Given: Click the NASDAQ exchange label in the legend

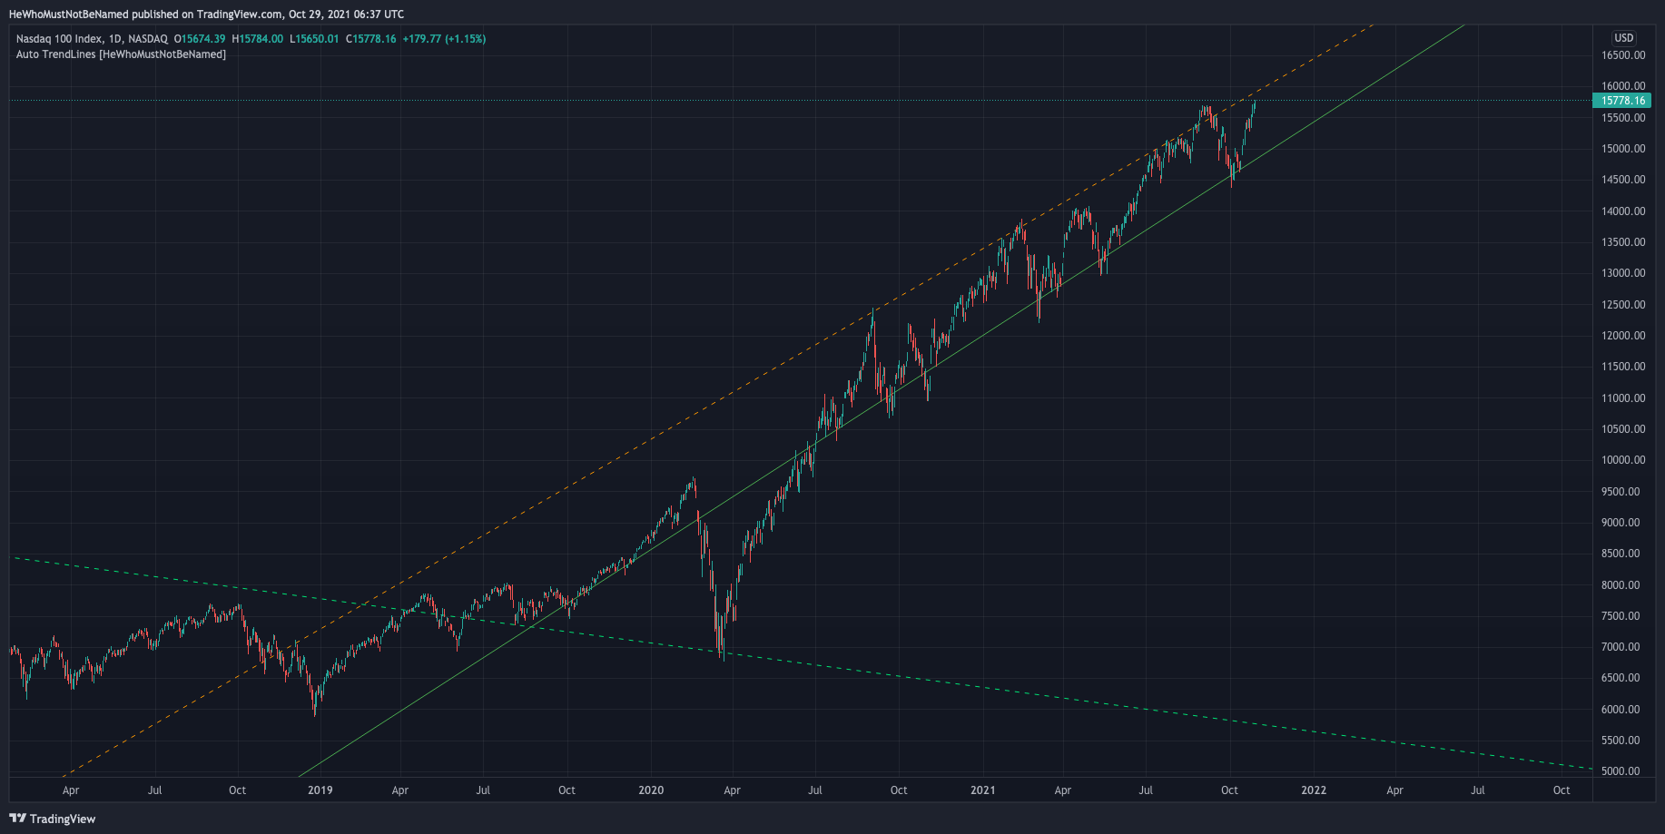Looking at the screenshot, I should [148, 39].
